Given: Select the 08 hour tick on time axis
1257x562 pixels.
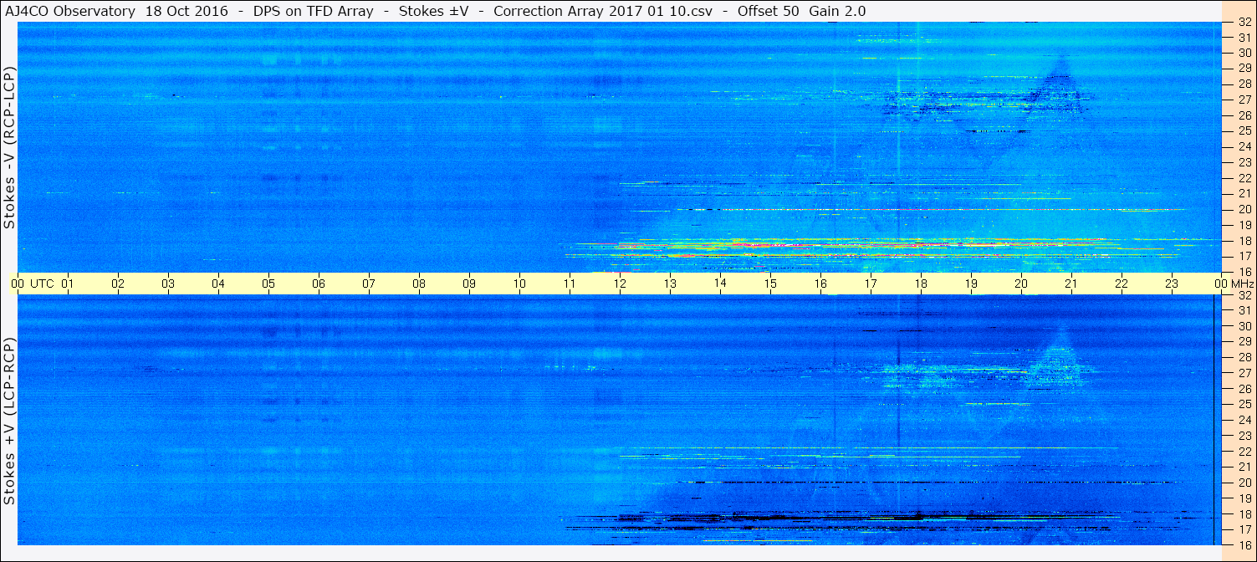Looking at the screenshot, I should coord(419,284).
